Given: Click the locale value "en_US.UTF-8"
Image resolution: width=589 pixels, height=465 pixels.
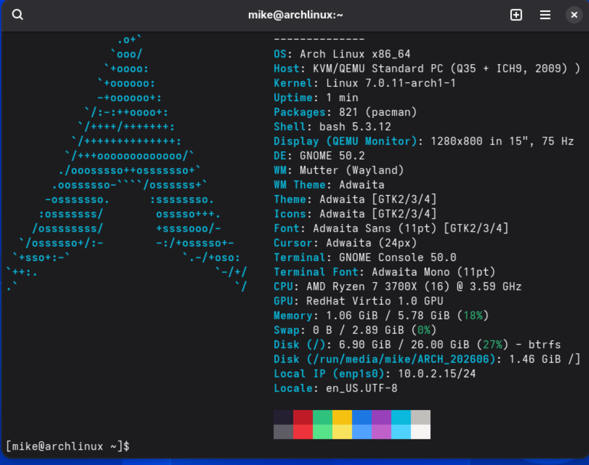Looking at the screenshot, I should (362, 388).
